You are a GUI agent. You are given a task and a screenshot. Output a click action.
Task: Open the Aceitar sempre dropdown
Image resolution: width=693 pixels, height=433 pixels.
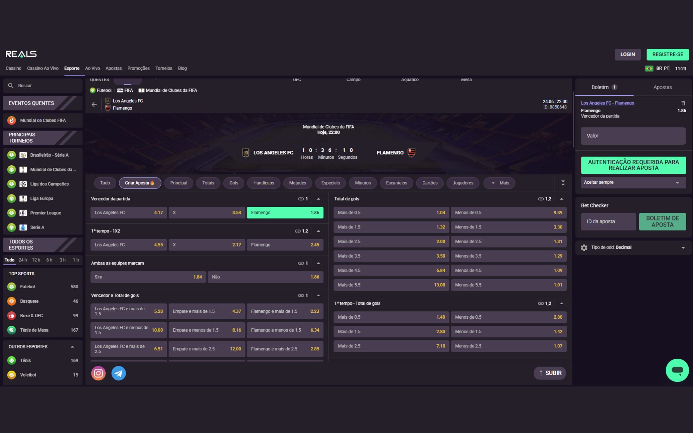[x=633, y=183]
